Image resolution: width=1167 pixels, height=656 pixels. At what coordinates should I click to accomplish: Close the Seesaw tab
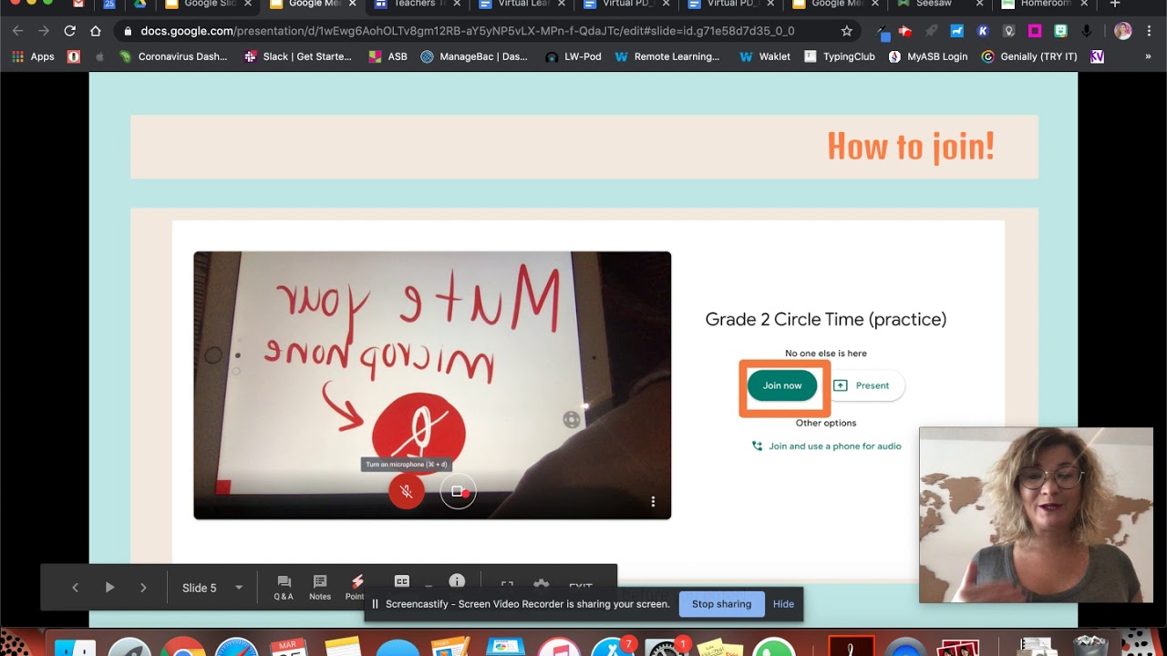pos(980,4)
